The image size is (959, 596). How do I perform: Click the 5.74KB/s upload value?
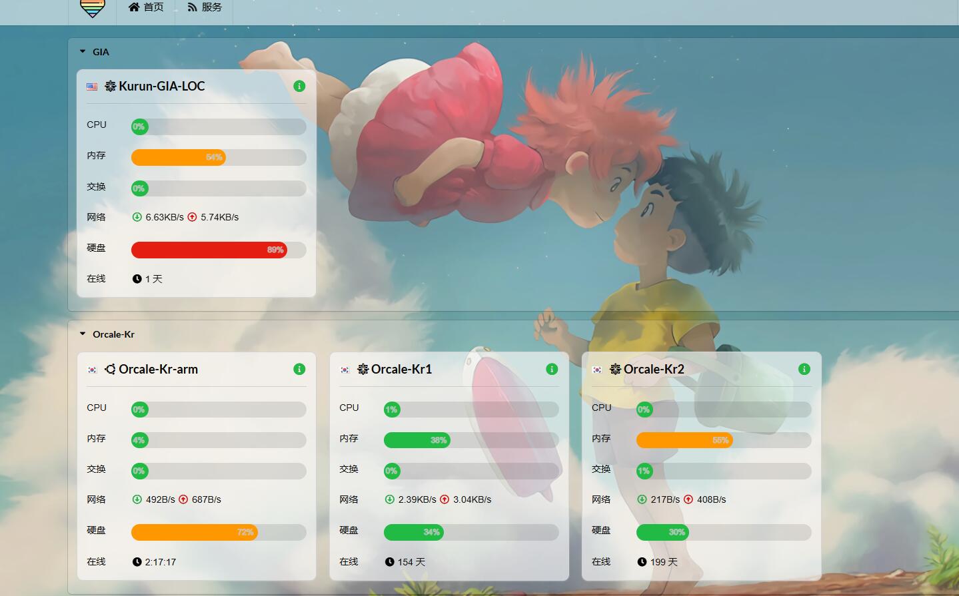tap(219, 217)
